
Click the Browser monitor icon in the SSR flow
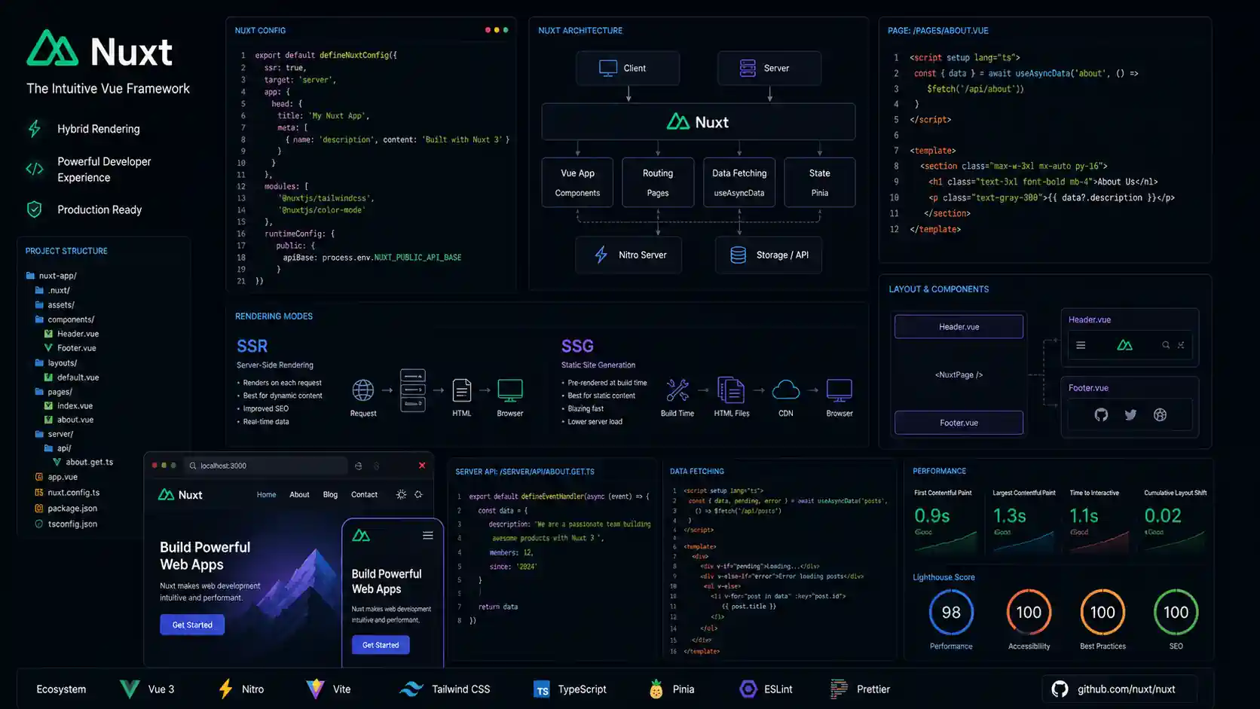click(510, 390)
